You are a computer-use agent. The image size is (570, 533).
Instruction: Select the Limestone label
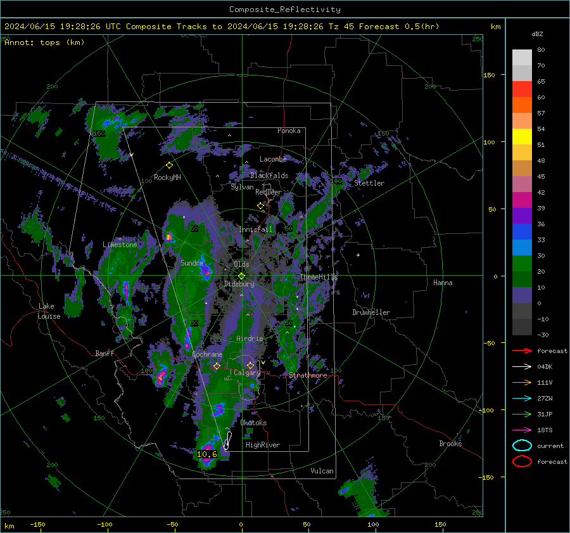pos(120,245)
